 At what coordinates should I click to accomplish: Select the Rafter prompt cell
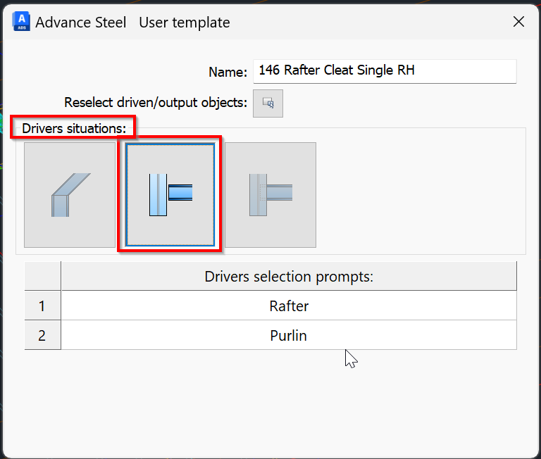point(289,306)
